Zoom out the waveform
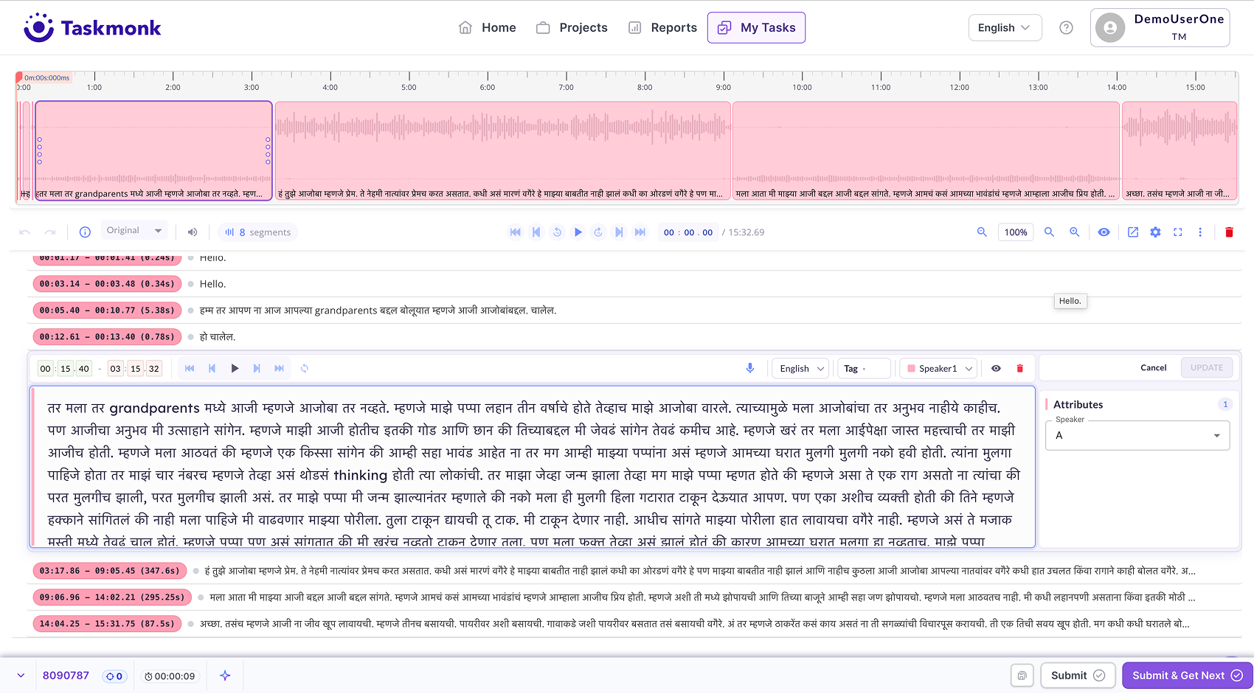This screenshot has width=1254, height=694. tap(982, 232)
